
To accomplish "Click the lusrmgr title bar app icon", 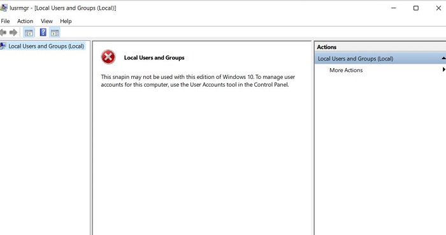I will [3, 8].
